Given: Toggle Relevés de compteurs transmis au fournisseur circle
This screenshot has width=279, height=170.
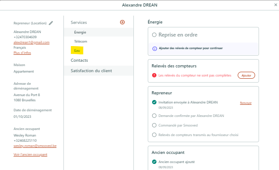Looking at the screenshot, I should (x=154, y=135).
